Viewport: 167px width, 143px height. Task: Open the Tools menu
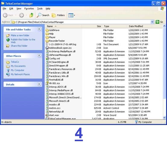[40, 9]
